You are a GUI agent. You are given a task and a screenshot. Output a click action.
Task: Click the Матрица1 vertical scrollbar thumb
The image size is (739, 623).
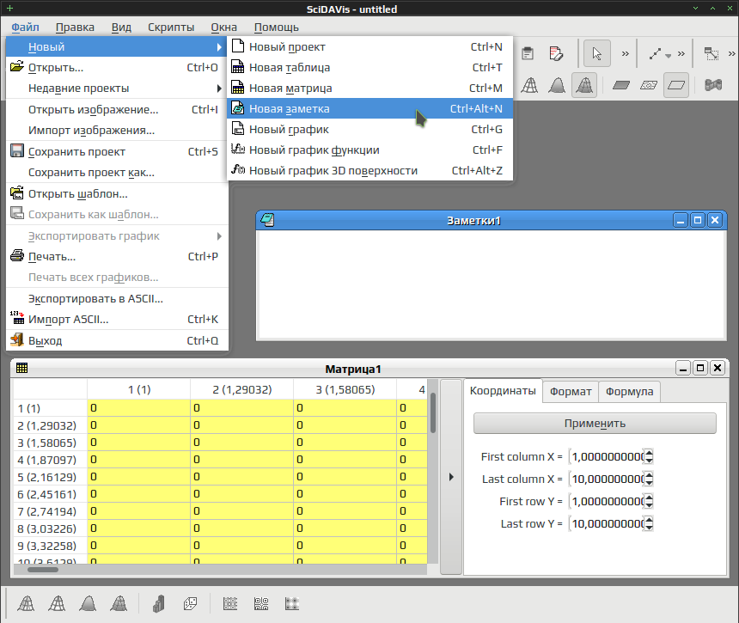pyautogui.click(x=432, y=412)
